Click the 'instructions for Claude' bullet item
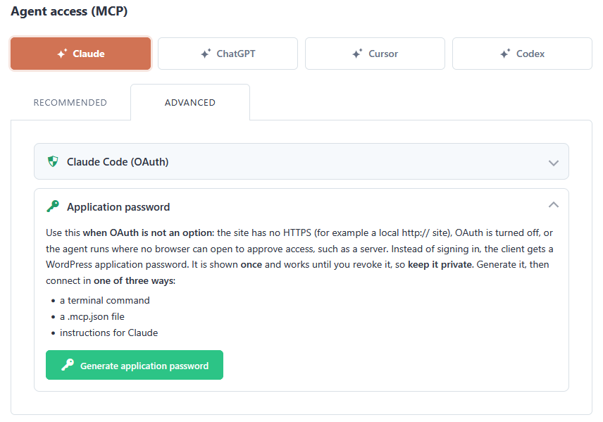The image size is (603, 422). pos(108,333)
